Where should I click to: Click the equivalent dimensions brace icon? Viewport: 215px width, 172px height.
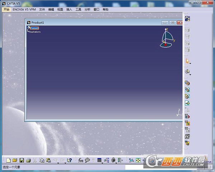[x=120, y=160]
